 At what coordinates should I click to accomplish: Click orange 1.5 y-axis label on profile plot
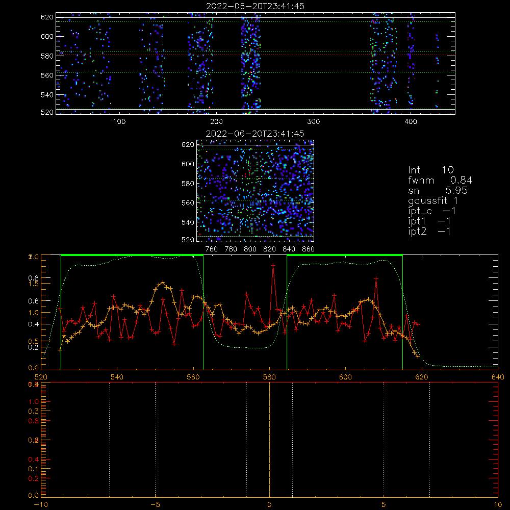coord(34,284)
